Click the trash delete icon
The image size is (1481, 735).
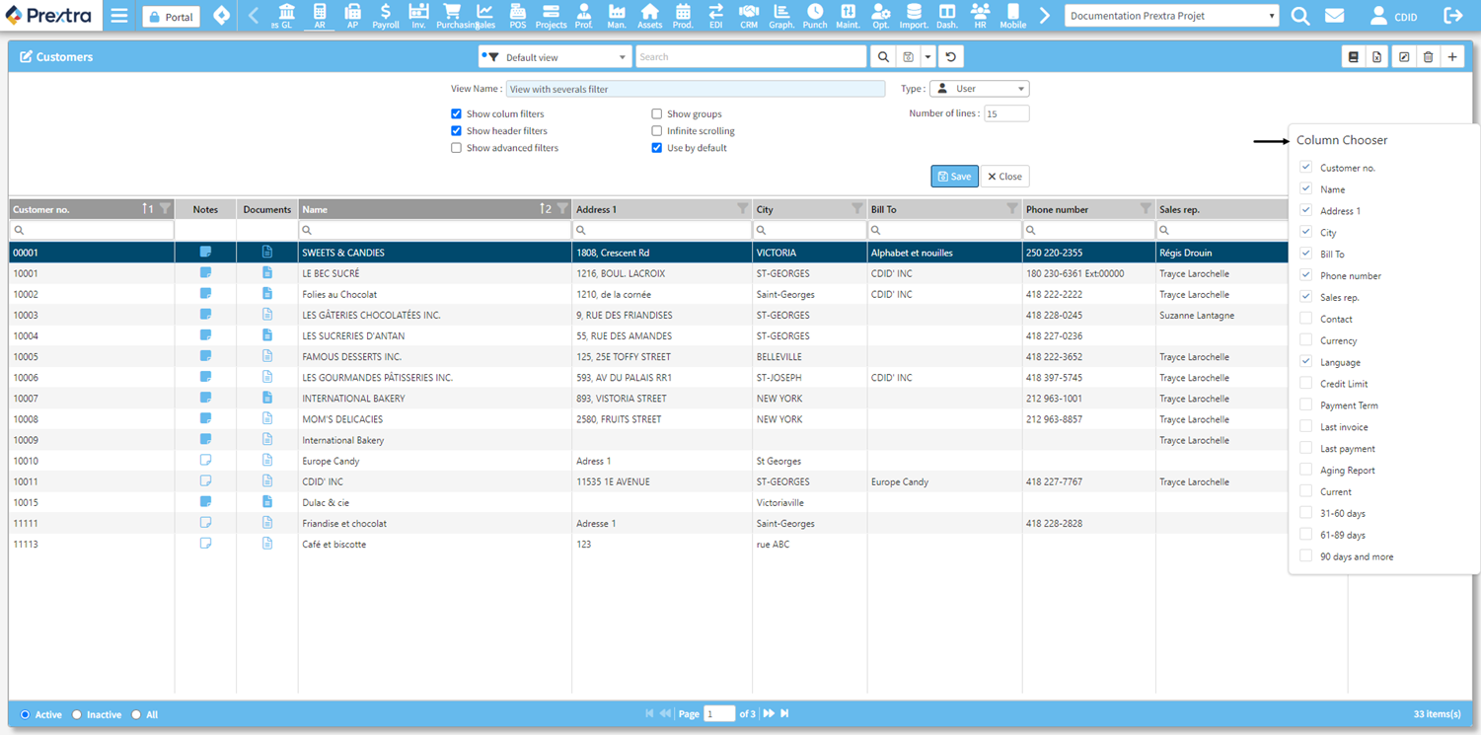pyautogui.click(x=1428, y=57)
